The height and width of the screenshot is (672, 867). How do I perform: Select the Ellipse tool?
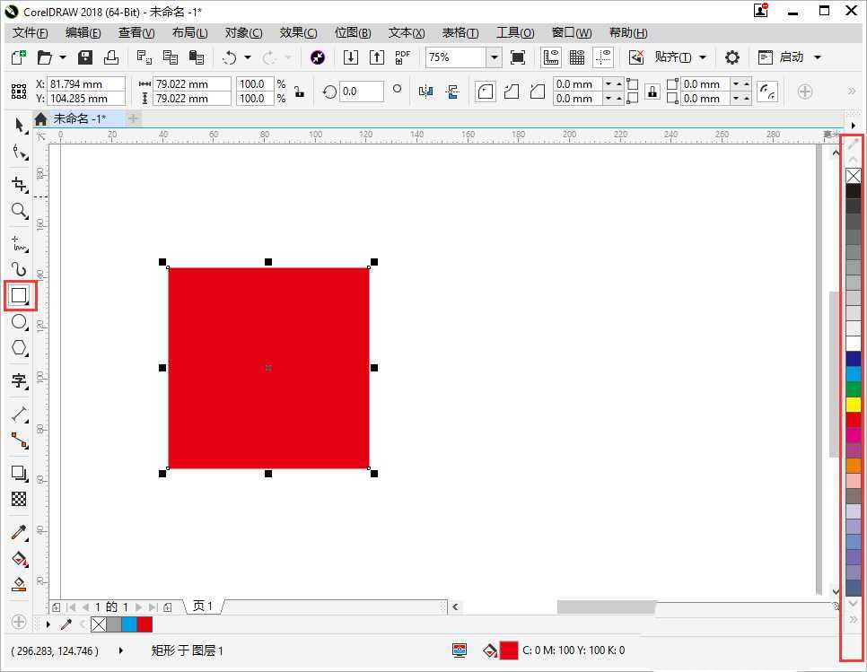[x=19, y=322]
